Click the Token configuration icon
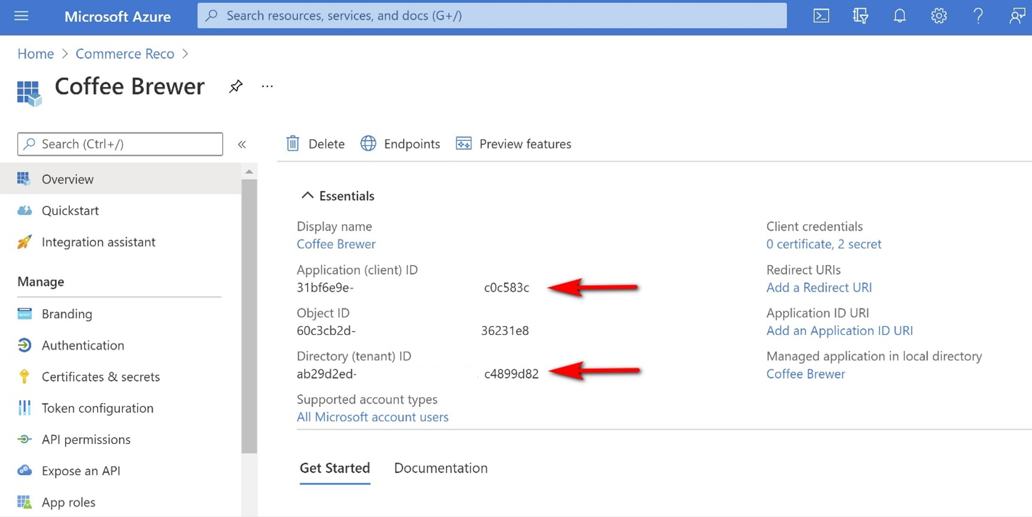Image resolution: width=1032 pixels, height=517 pixels. pos(23,407)
